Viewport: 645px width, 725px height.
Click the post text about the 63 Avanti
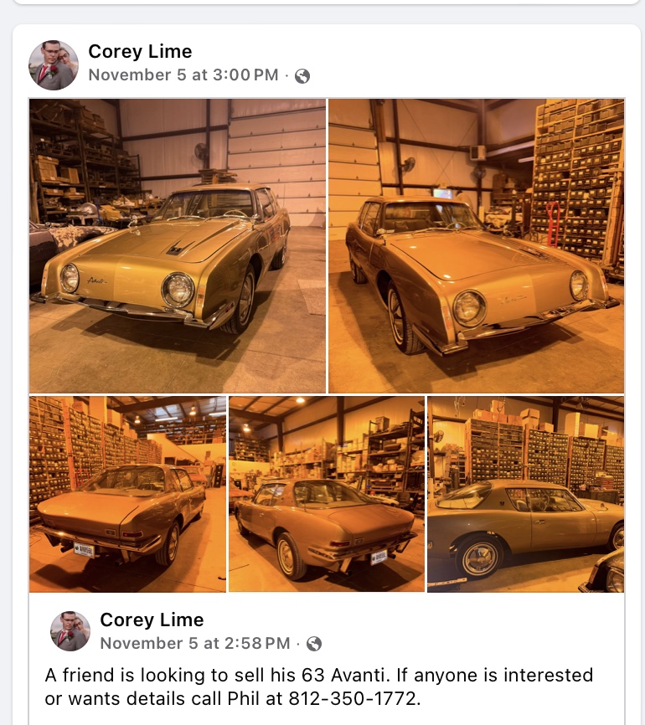click(319, 686)
